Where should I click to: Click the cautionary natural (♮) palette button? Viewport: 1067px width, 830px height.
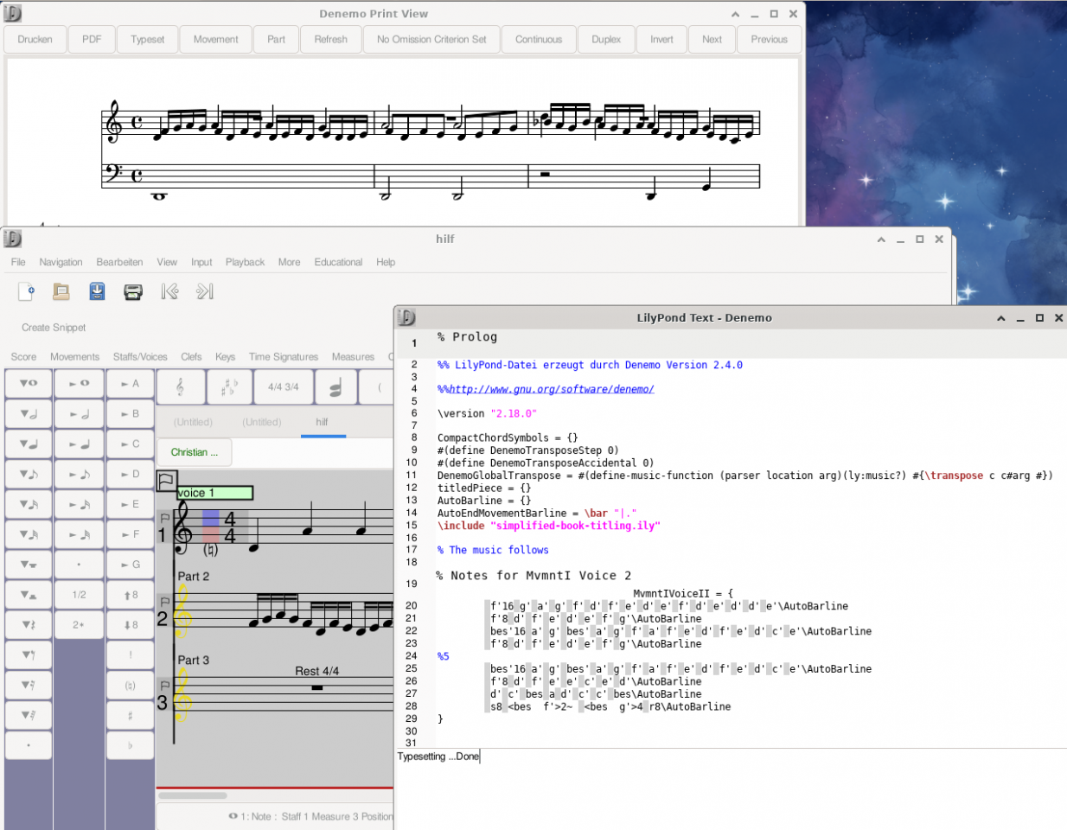pos(130,686)
